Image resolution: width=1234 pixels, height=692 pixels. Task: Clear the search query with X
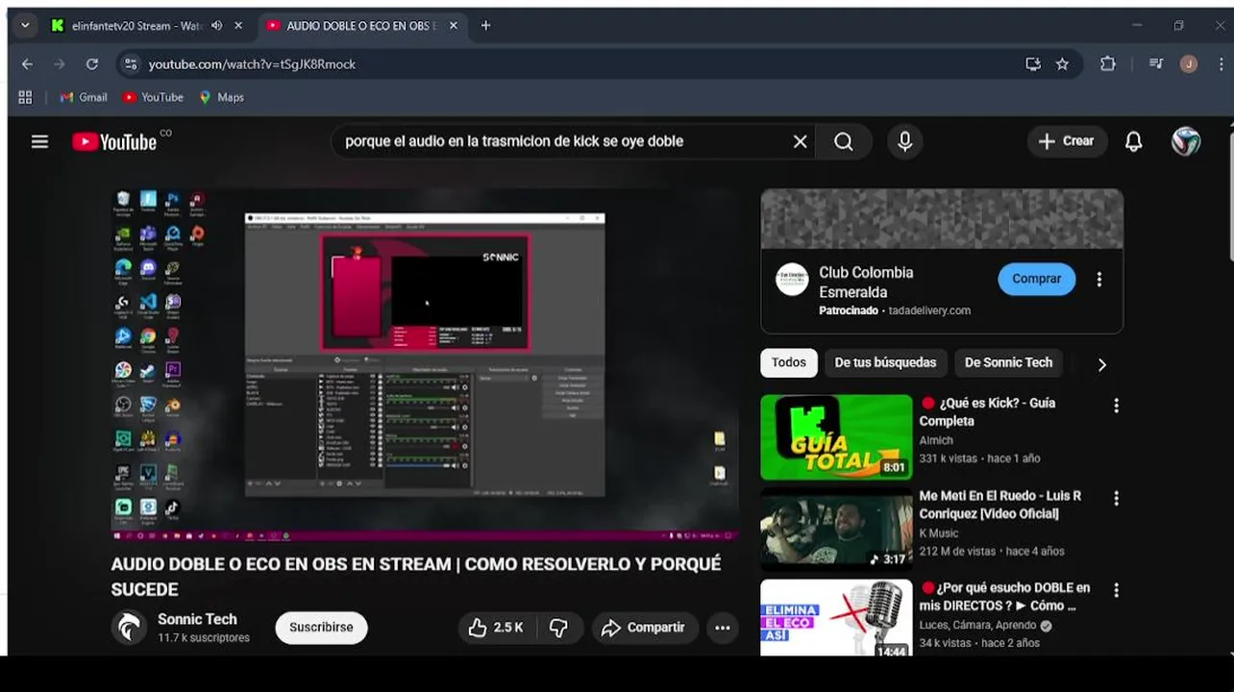[800, 141]
